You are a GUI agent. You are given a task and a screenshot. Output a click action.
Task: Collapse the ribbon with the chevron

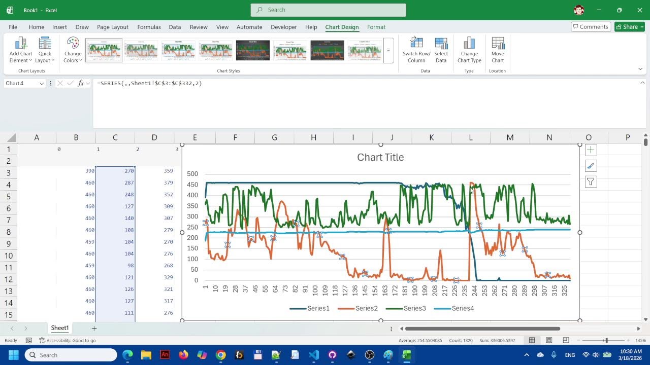640,69
